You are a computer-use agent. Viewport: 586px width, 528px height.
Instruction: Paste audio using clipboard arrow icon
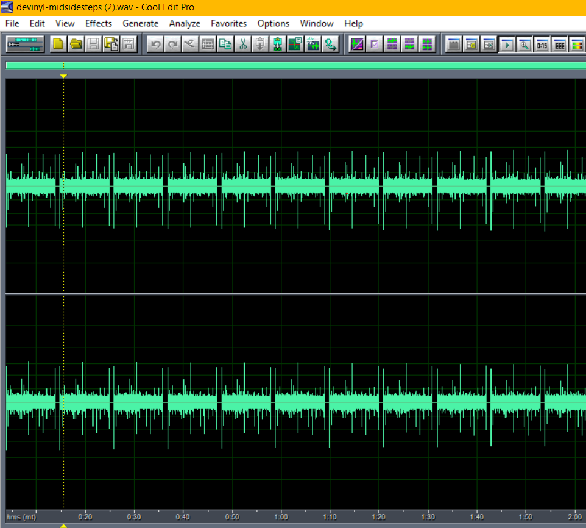[x=260, y=44]
